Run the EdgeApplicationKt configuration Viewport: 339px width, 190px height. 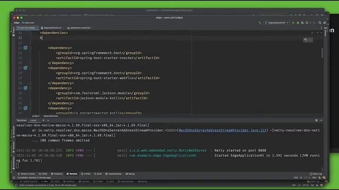293,23
